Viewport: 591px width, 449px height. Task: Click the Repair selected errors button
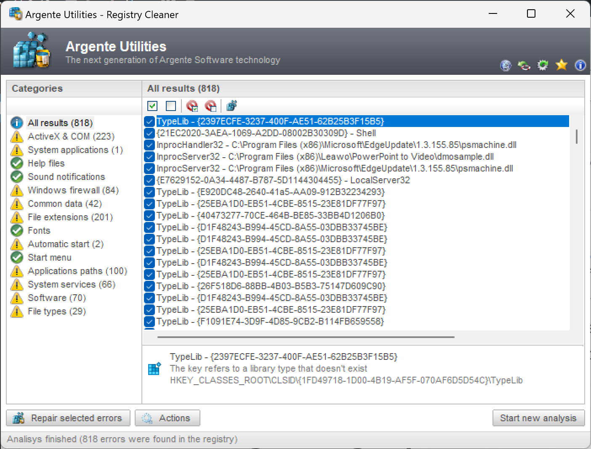click(x=68, y=418)
